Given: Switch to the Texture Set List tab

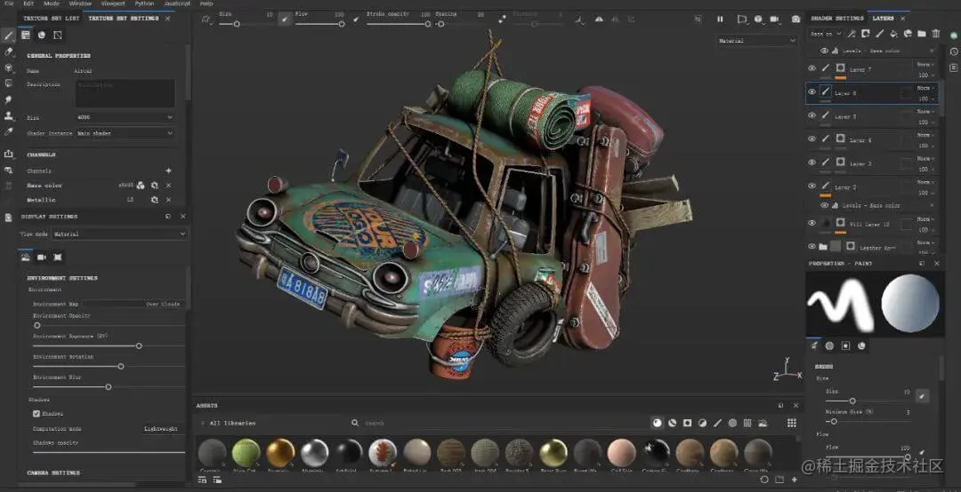Looking at the screenshot, I should point(51,18).
